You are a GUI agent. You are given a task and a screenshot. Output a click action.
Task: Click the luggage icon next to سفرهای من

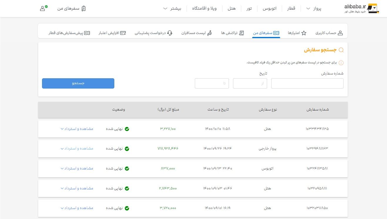(84, 9)
